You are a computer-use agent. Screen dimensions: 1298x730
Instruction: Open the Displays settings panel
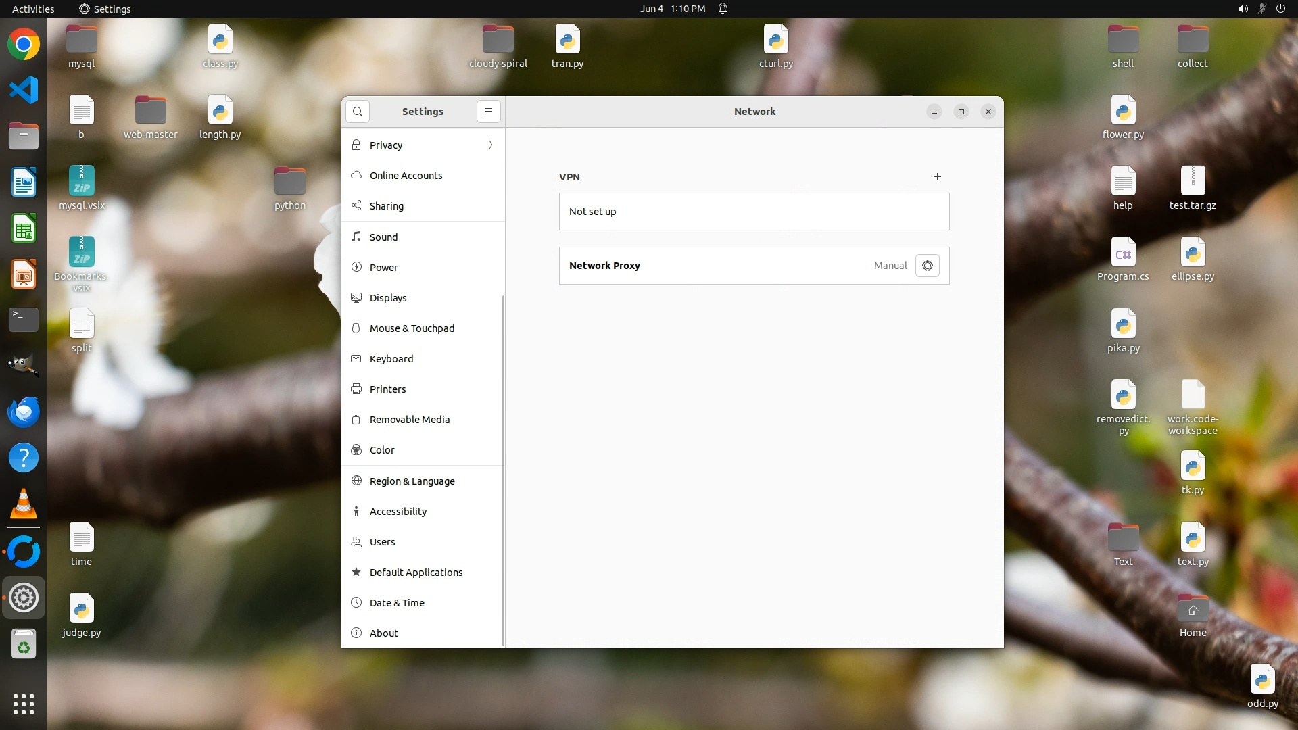tap(388, 298)
